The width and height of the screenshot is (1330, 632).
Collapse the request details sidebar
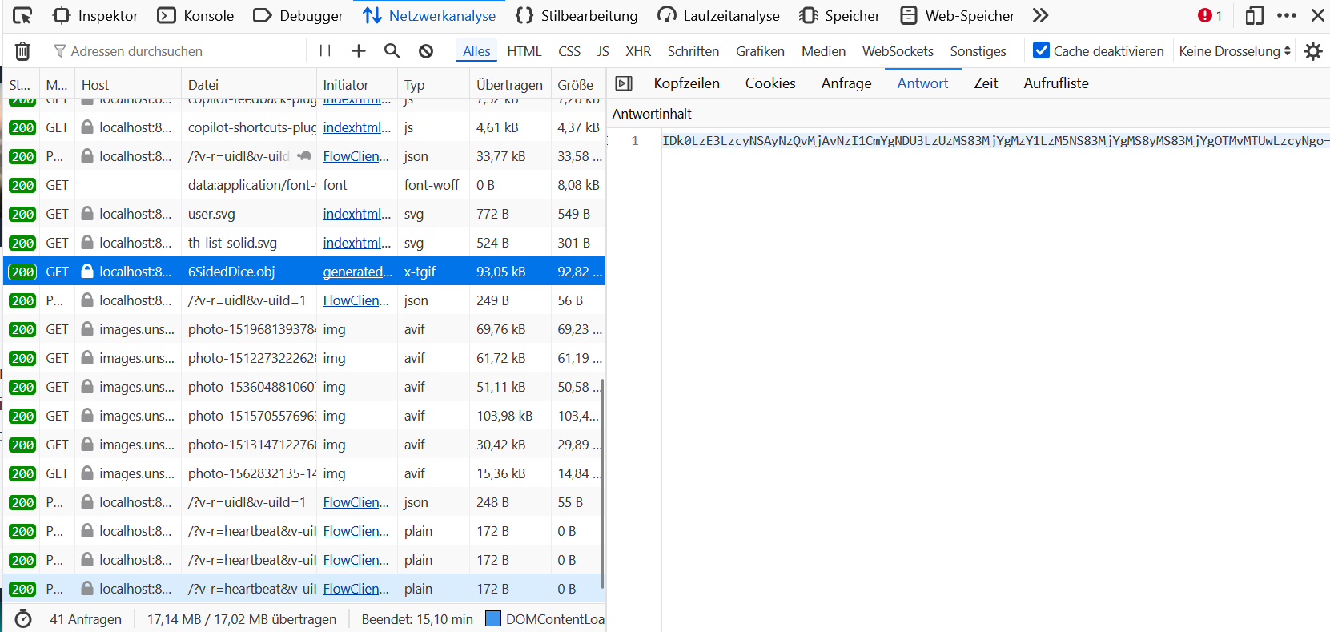coord(624,83)
